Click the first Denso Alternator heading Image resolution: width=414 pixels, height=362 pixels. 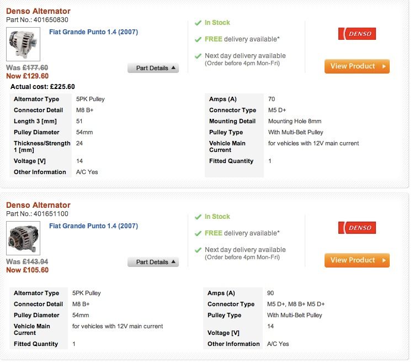pos(38,11)
